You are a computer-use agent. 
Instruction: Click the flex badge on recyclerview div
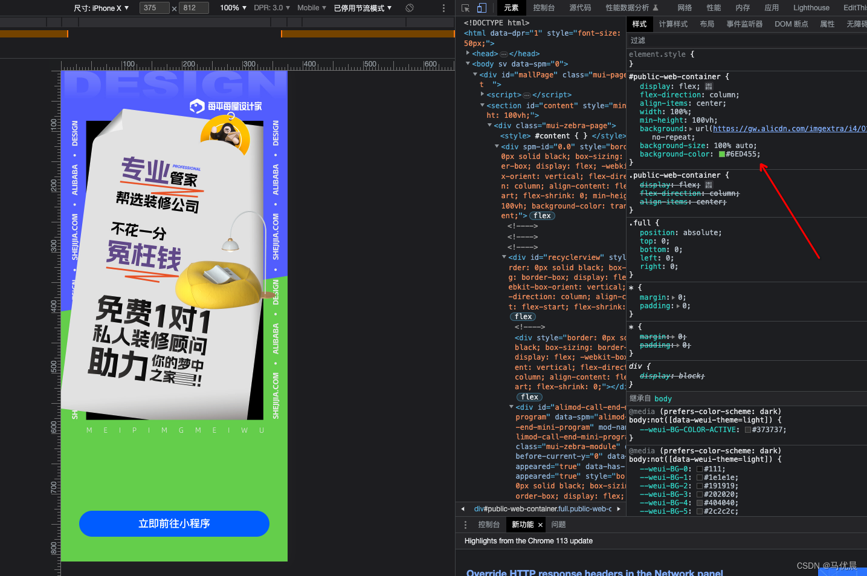pyautogui.click(x=523, y=317)
